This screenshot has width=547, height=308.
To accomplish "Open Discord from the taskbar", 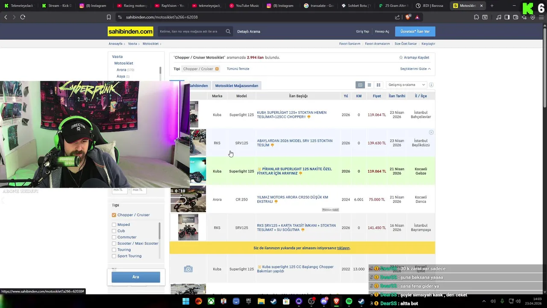I will click(x=323, y=302).
